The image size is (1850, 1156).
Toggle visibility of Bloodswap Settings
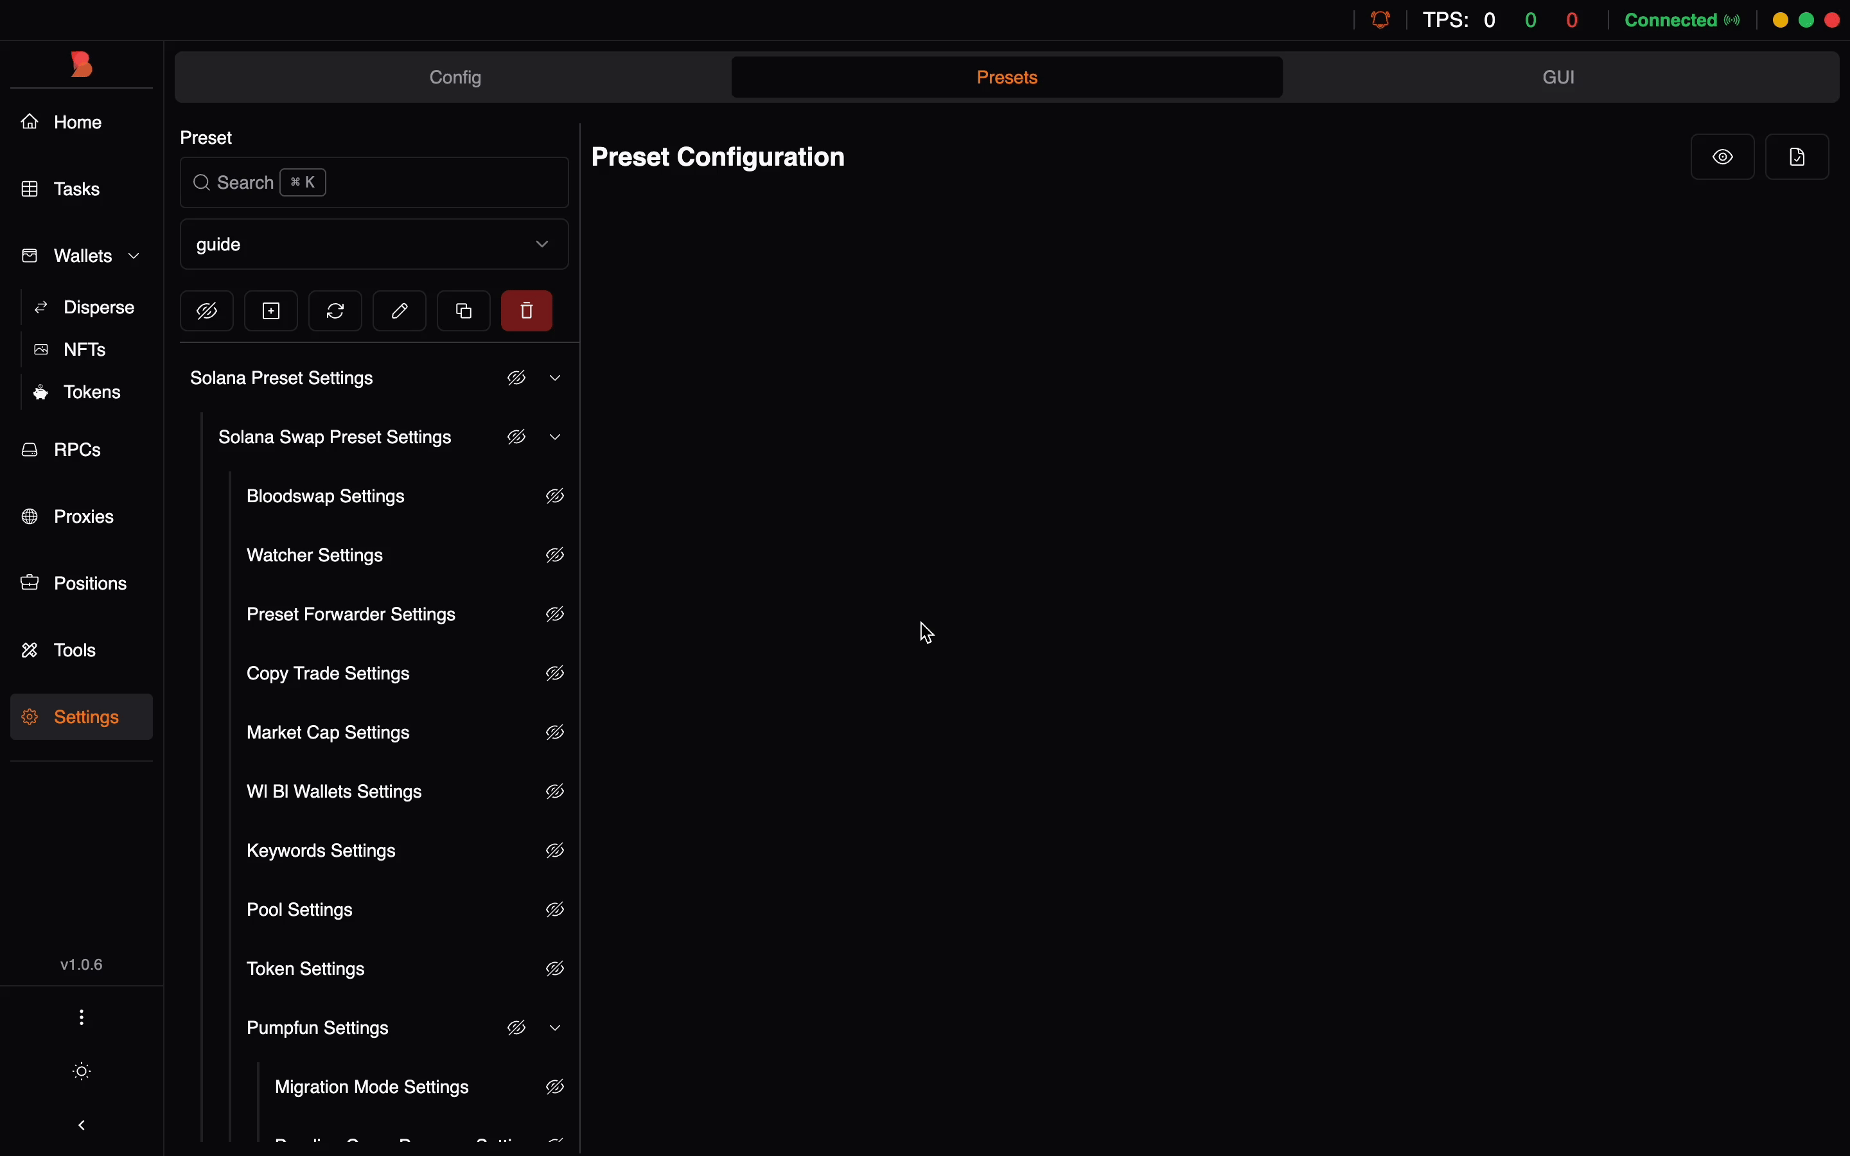point(556,497)
